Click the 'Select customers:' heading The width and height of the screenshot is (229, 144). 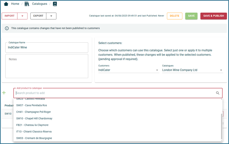click(x=110, y=43)
